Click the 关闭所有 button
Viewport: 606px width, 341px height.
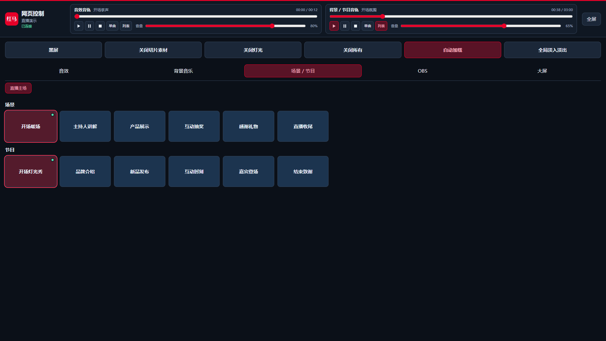point(353,50)
